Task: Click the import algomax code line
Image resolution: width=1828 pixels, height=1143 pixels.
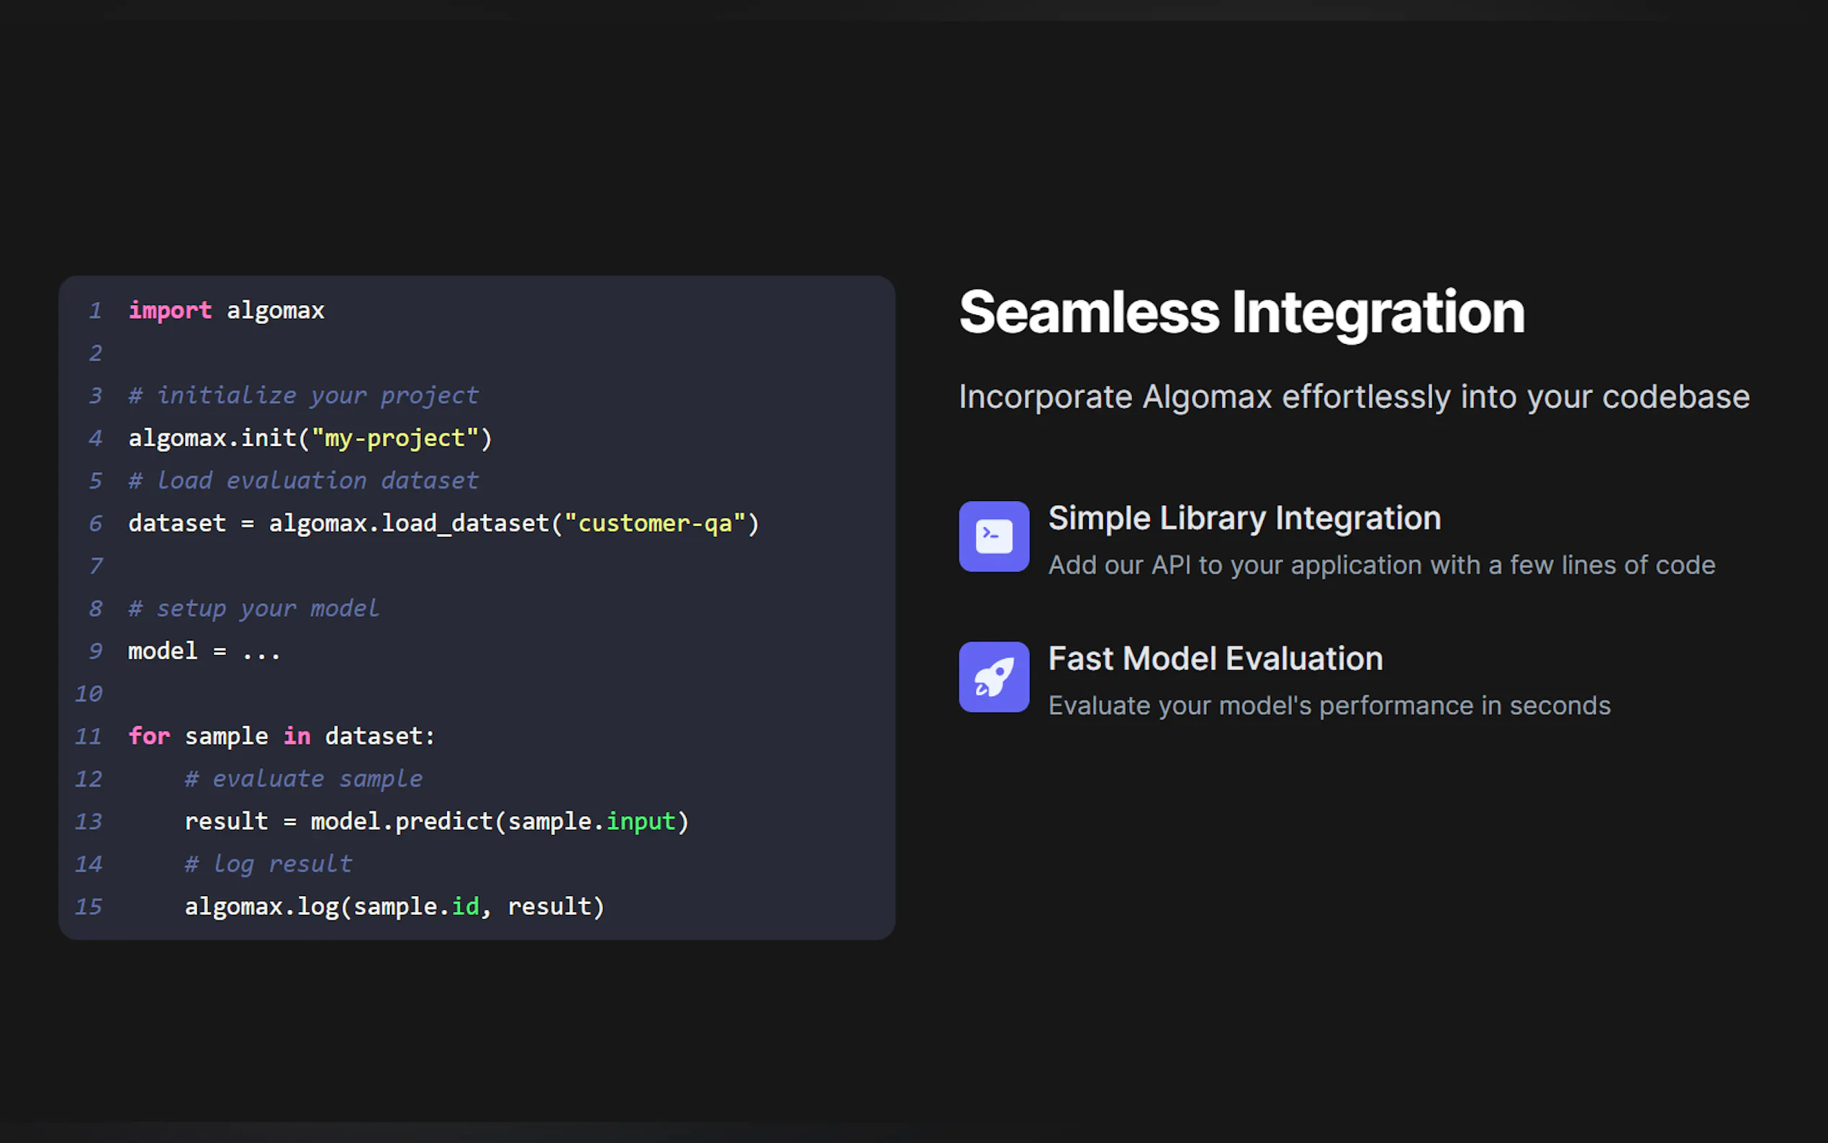Action: [x=226, y=310]
